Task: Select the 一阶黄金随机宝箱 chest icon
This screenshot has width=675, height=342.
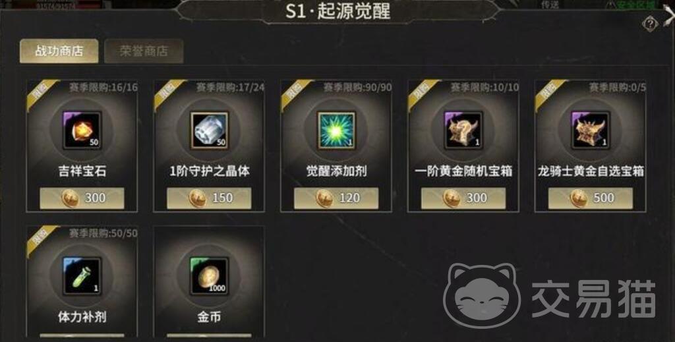Action: pos(463,130)
